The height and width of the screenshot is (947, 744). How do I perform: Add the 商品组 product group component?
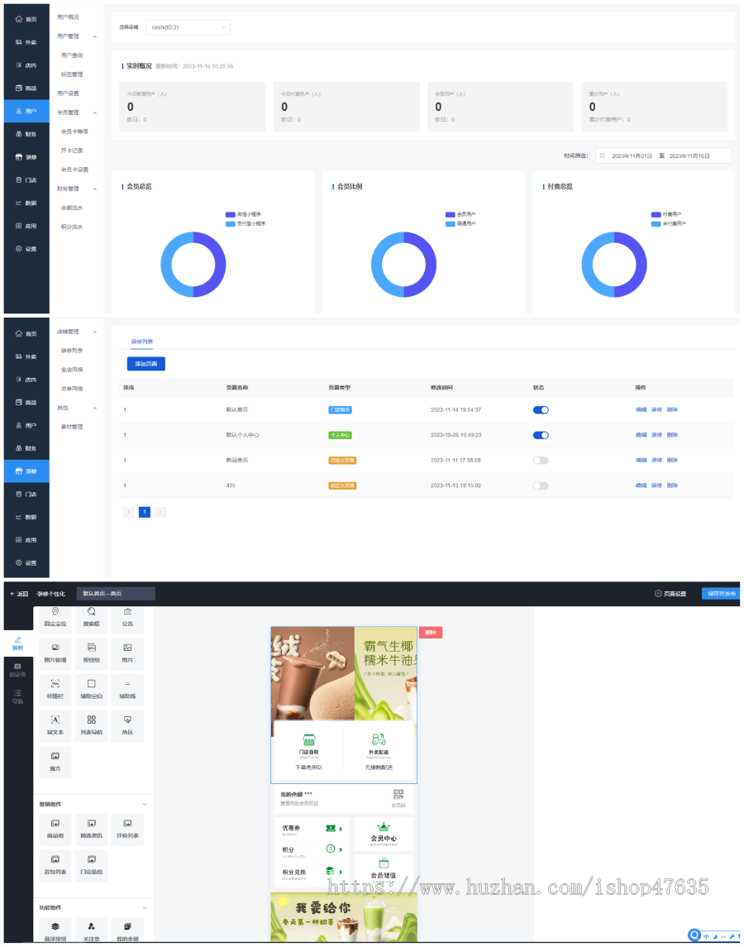click(55, 830)
